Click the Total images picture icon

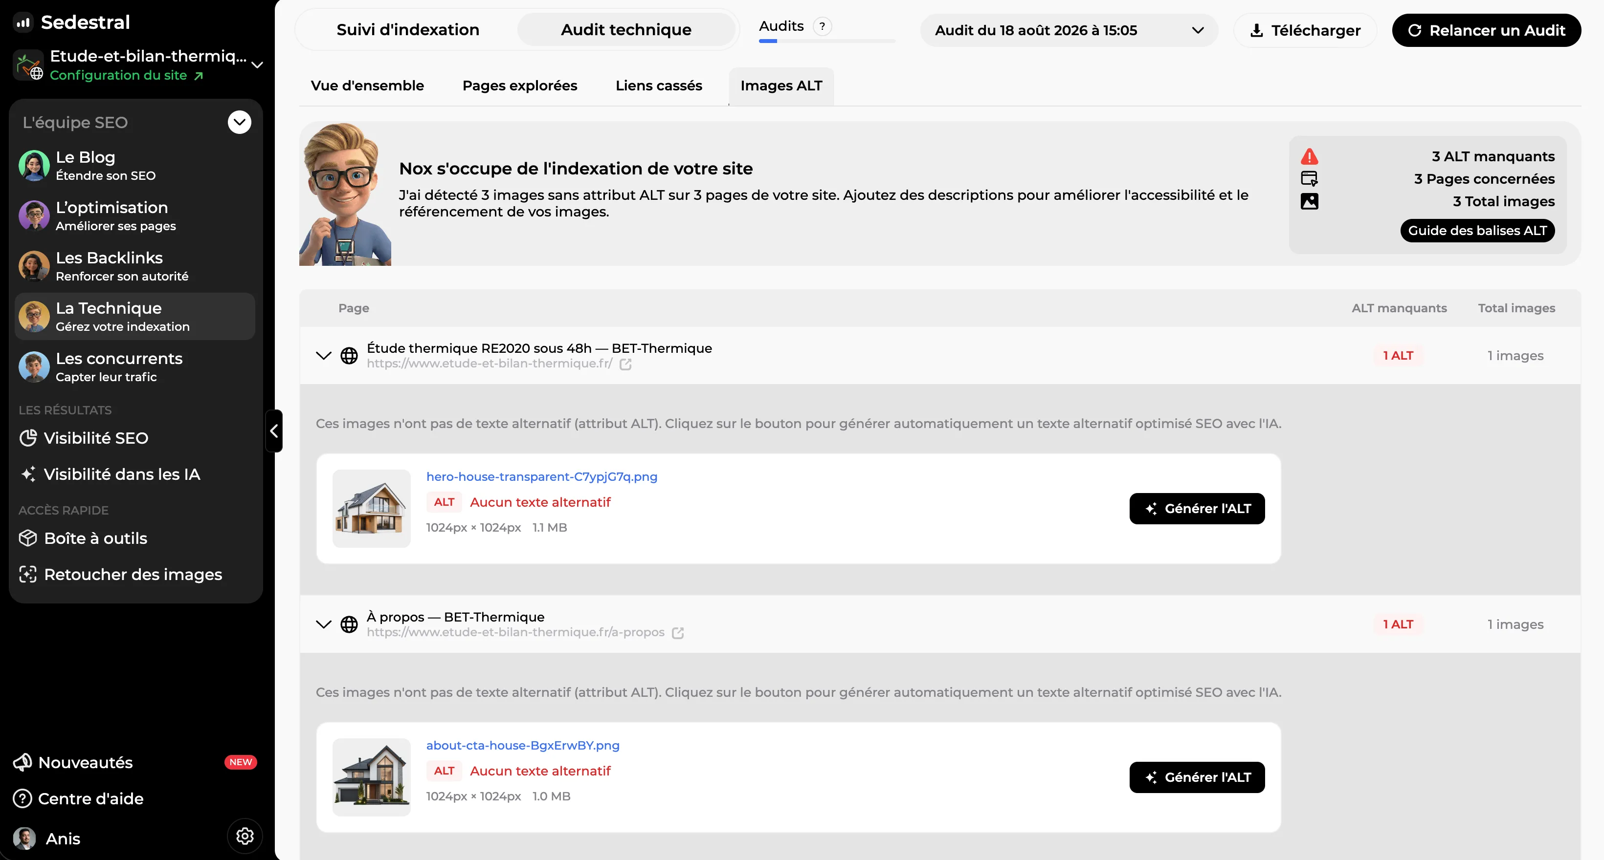pos(1310,201)
